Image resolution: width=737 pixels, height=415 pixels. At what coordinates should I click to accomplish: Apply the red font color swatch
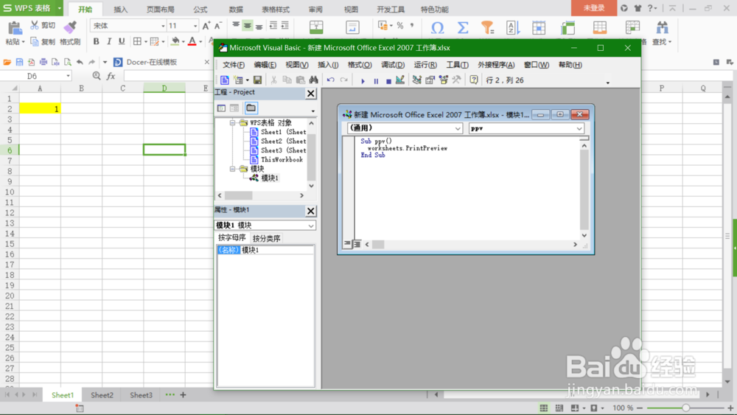pos(192,41)
